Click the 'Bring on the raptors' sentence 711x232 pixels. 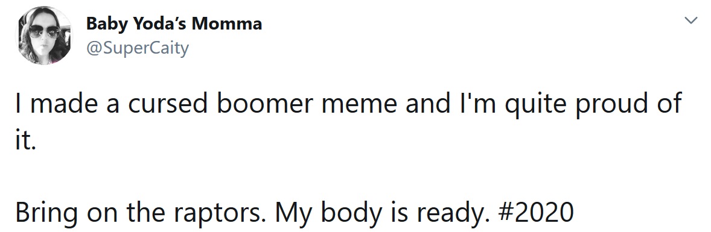click(141, 213)
